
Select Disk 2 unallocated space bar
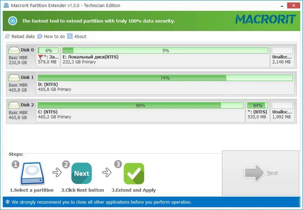pyautogui.click(x=282, y=105)
